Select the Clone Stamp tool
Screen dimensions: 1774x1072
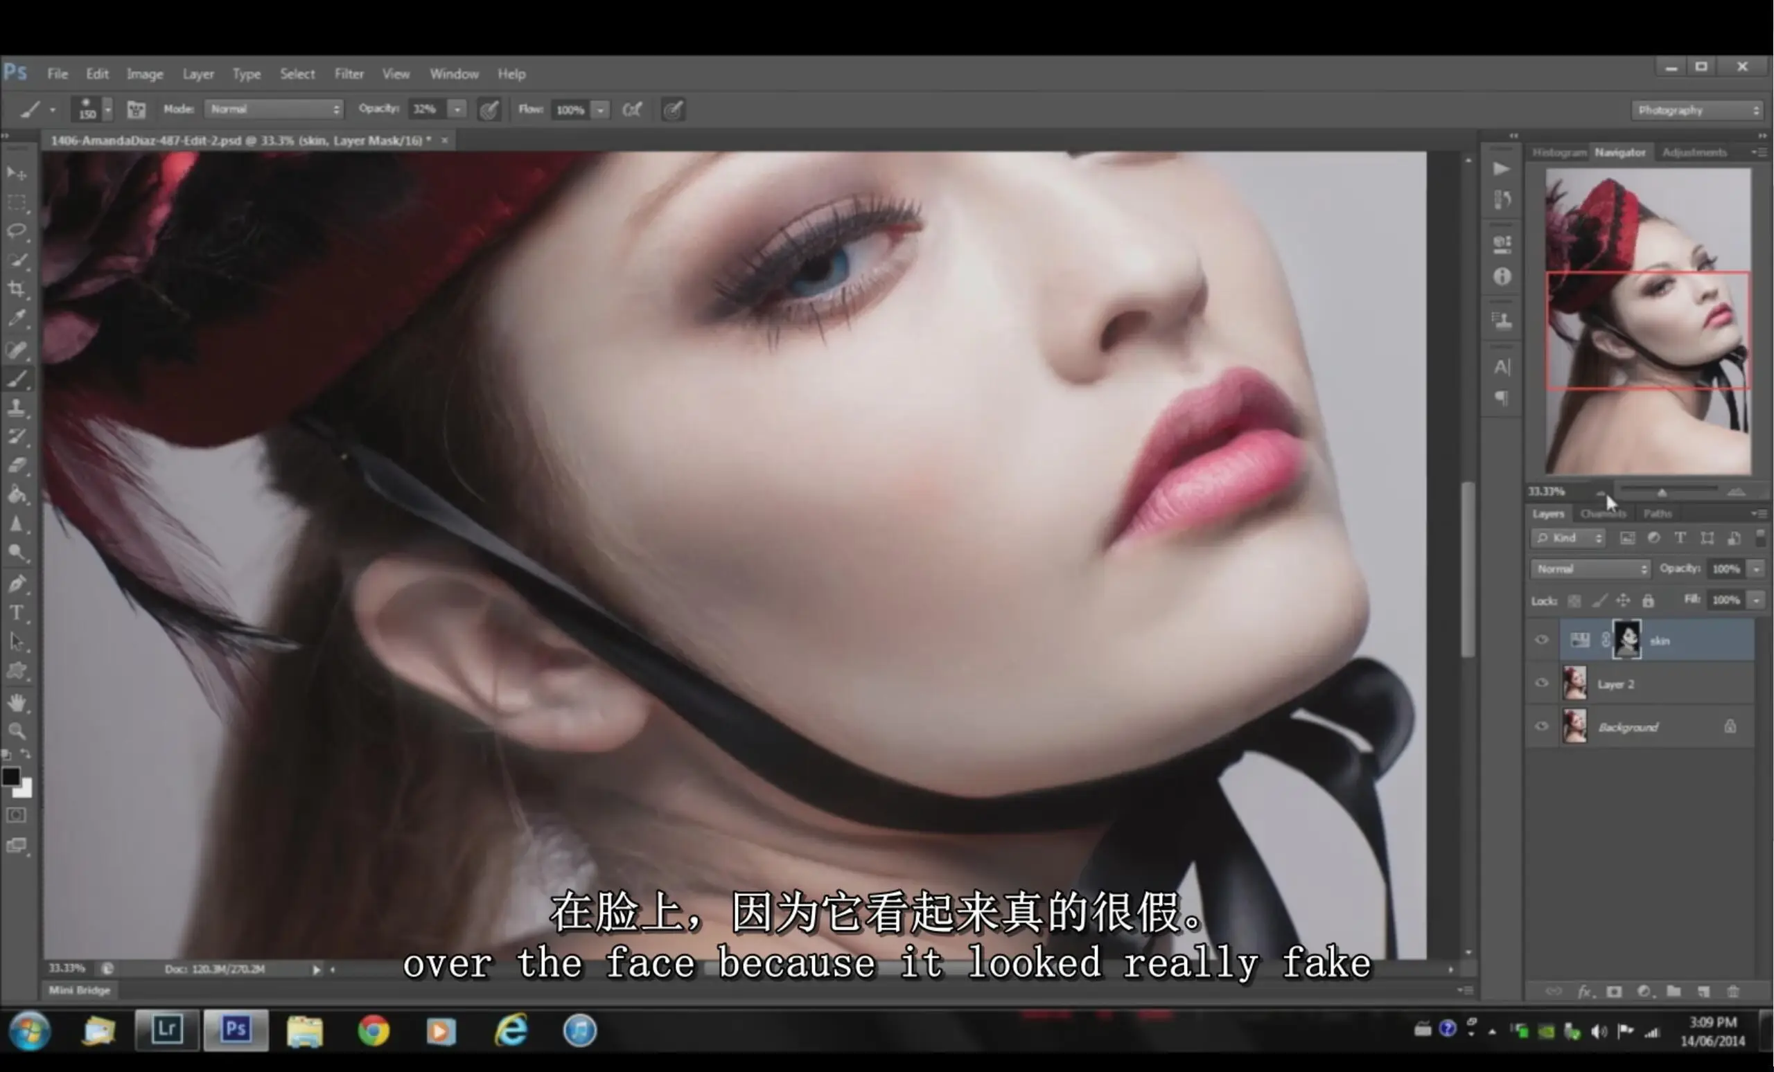click(17, 407)
